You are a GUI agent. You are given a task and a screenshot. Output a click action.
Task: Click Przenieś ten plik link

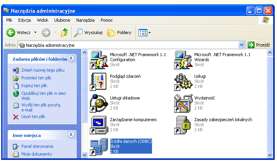[x=36, y=78]
